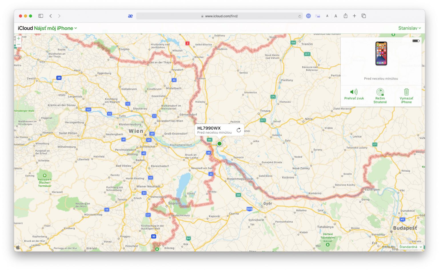439x270 pixels.
Task: Click the Győr city label on map
Action: [268, 204]
